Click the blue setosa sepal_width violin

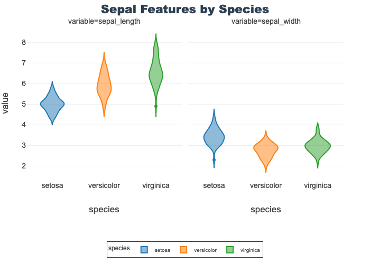coord(214,137)
